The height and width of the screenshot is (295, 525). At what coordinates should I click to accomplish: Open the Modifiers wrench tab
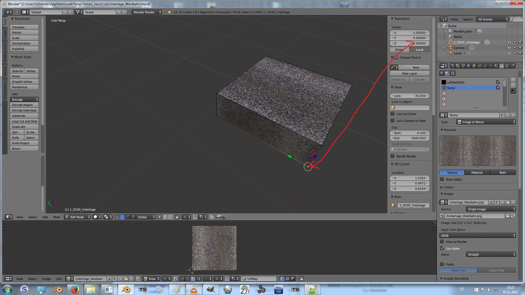(x=485, y=66)
